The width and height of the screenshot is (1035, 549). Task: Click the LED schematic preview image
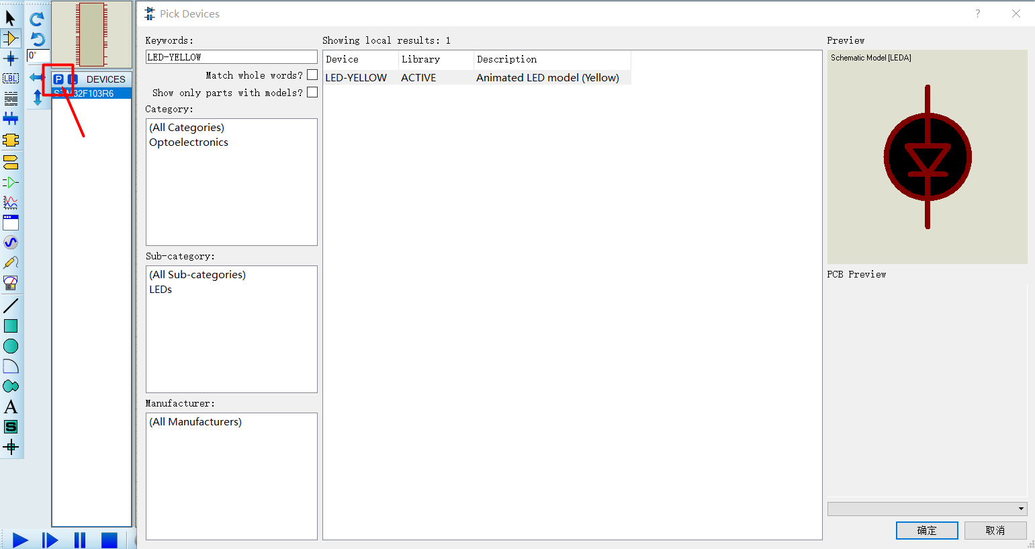point(928,157)
